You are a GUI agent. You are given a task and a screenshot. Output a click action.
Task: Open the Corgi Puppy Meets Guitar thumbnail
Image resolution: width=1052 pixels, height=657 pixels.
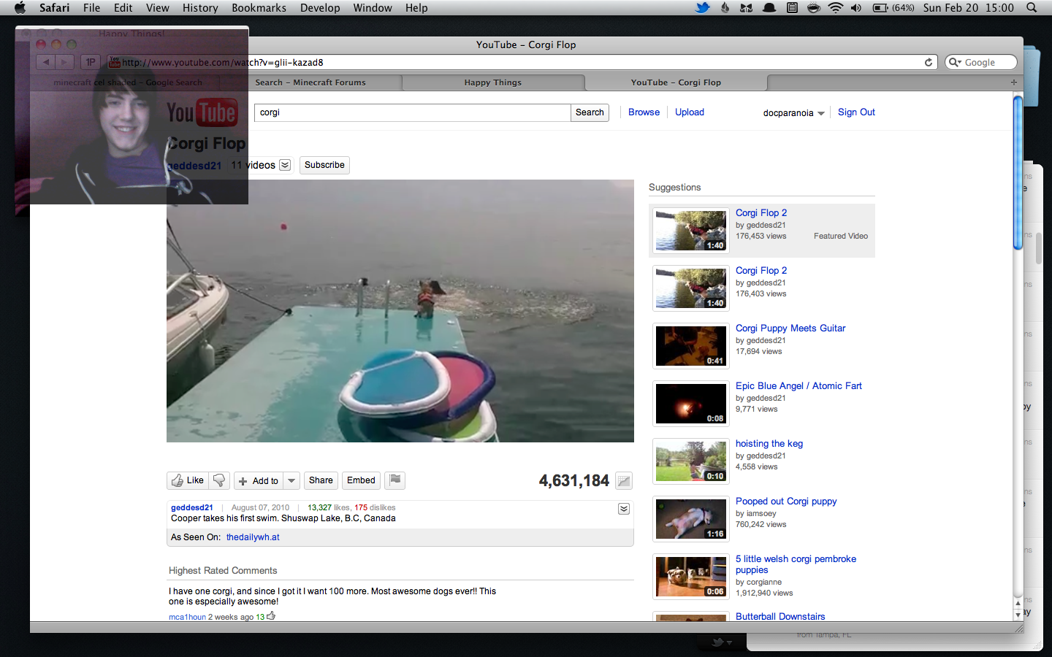[x=690, y=346]
